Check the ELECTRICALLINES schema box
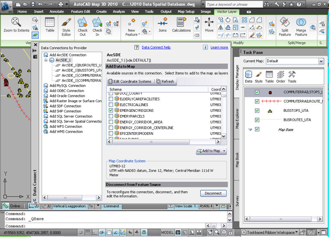The height and width of the screenshot is (237, 329). click(x=111, y=104)
